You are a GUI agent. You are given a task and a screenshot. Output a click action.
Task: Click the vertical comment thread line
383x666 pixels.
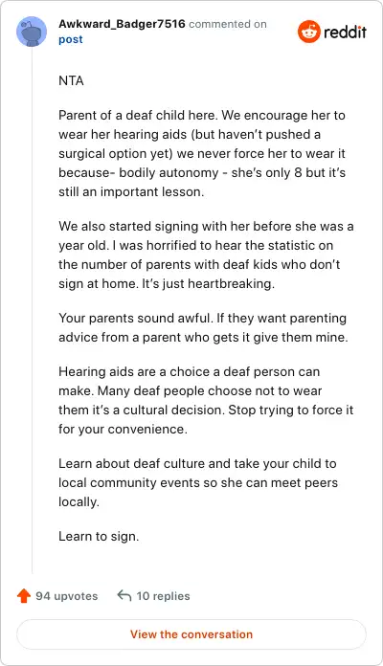[32, 310]
